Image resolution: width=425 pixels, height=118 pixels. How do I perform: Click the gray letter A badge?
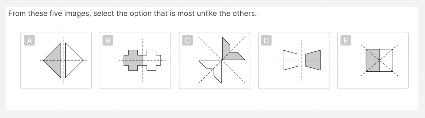pyautogui.click(x=29, y=41)
